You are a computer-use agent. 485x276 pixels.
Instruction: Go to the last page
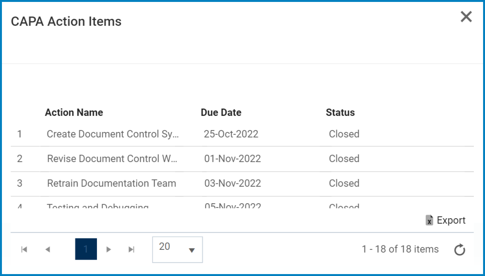(131, 249)
